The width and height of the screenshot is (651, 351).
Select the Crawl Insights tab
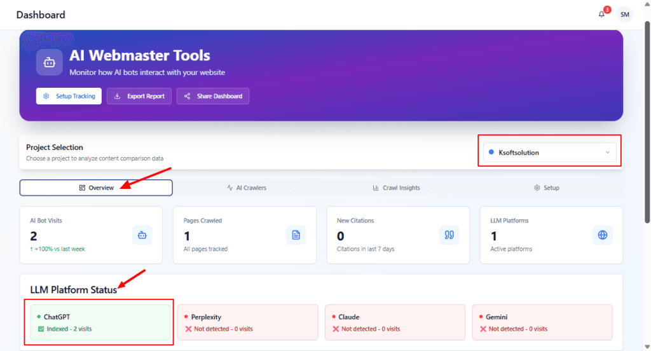[x=396, y=188]
